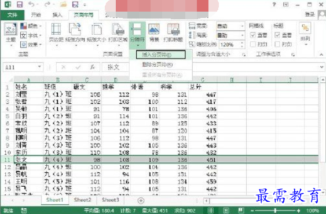Click the zoom in plus button
Image resolution: width=326 pixels, height=214 pixels.
(299, 211)
